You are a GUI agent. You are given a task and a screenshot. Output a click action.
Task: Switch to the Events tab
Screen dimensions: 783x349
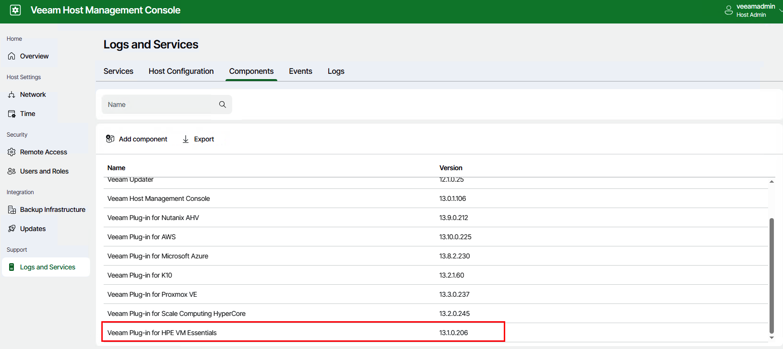[300, 71]
